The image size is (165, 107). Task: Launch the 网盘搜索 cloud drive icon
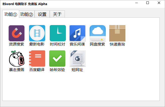[x=98, y=33]
